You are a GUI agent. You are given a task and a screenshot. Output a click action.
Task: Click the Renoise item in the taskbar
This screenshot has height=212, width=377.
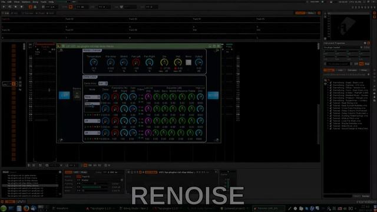[x=269, y=208]
